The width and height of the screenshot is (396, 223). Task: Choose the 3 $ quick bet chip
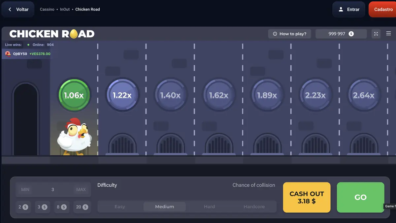point(42,207)
